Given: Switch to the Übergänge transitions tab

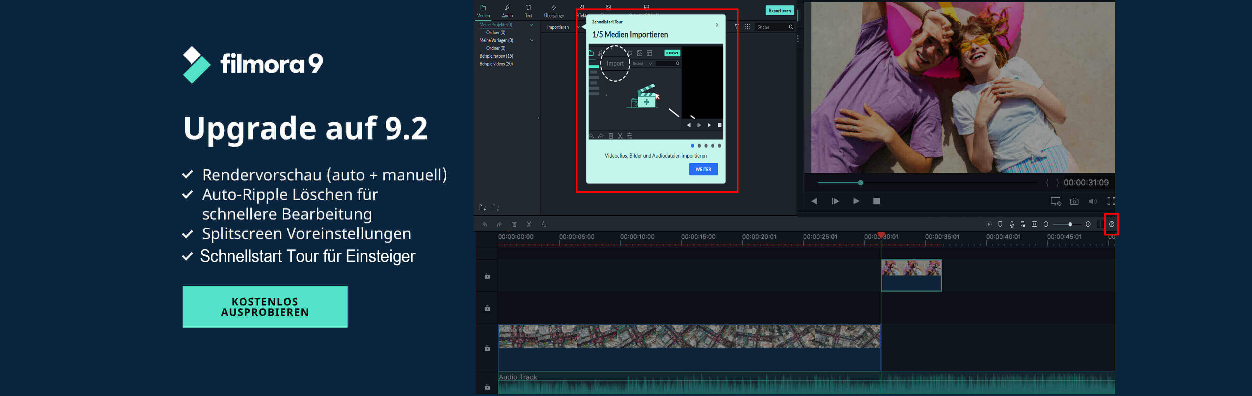Looking at the screenshot, I should point(554,11).
